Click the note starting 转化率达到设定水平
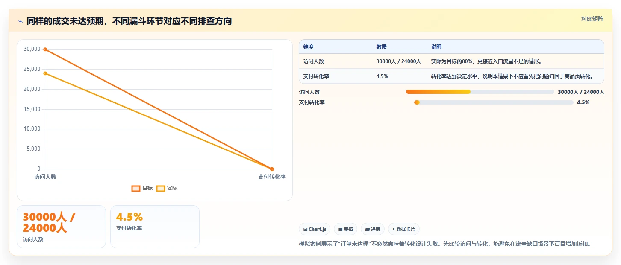621x265 pixels. [512, 76]
